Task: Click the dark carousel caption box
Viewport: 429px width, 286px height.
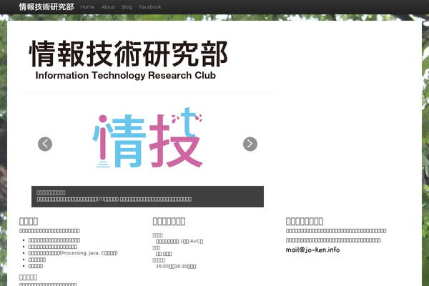Action: tap(147, 197)
